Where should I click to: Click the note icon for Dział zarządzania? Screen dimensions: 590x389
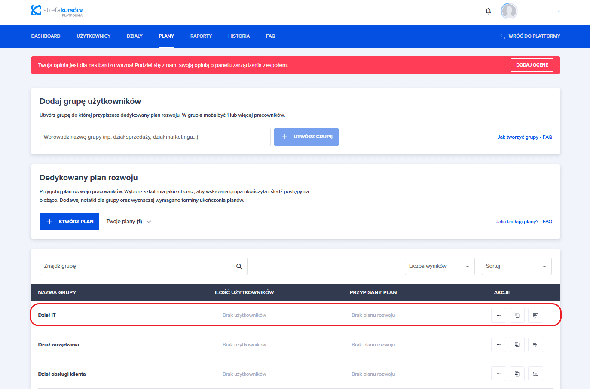tap(535, 345)
